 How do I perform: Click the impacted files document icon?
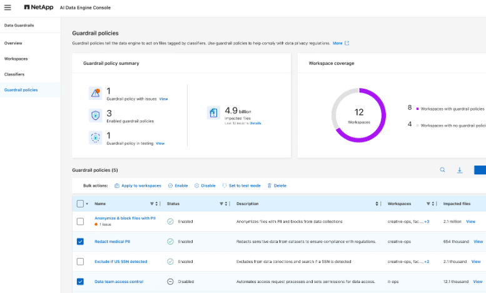point(214,112)
